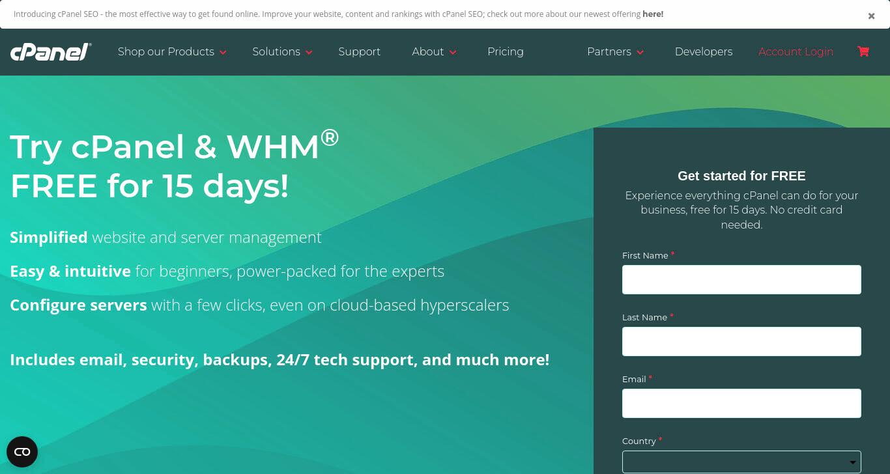
Task: Click the 'Configure servers' line
Action: 259,305
